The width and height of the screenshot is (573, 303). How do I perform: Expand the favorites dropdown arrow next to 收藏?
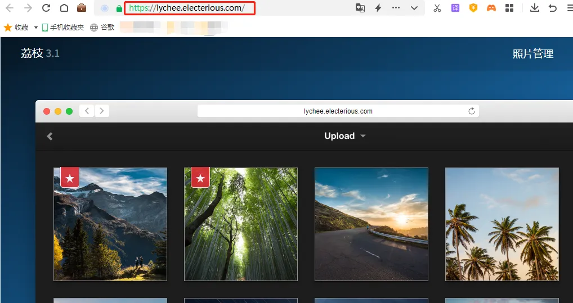tap(36, 28)
